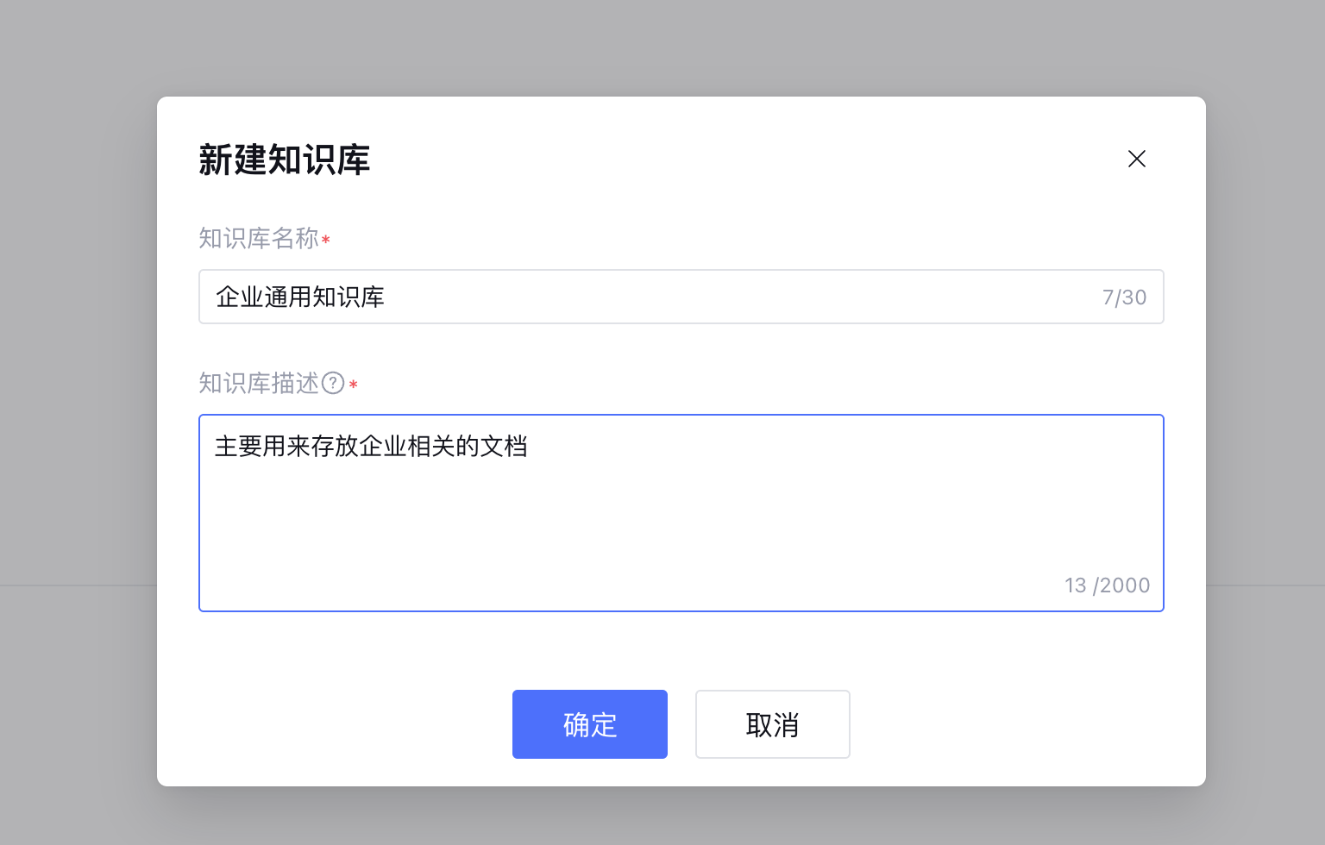
Task: Click the 取消 button to cancel
Action: coord(772,724)
